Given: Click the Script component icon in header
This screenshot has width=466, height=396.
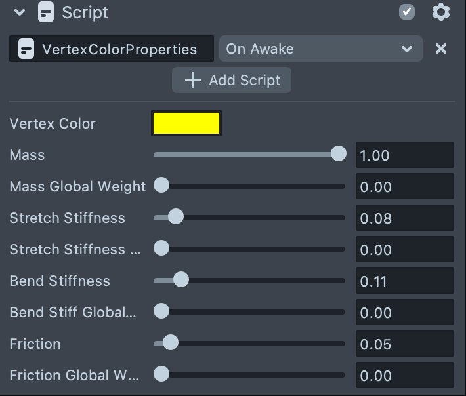Looking at the screenshot, I should click(x=46, y=12).
